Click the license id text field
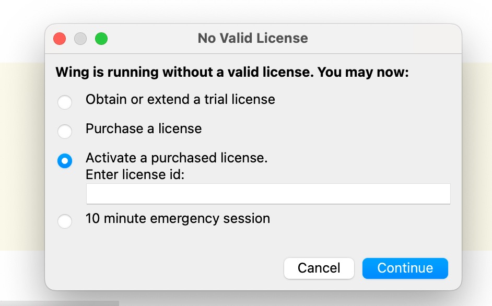The image size is (492, 306). tap(268, 194)
